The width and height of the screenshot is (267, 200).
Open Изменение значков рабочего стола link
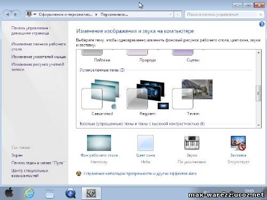tap(38, 46)
